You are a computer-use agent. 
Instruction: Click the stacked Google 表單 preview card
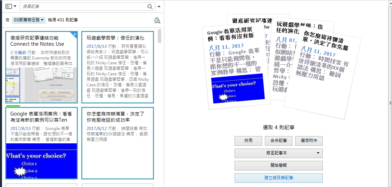click(236, 67)
